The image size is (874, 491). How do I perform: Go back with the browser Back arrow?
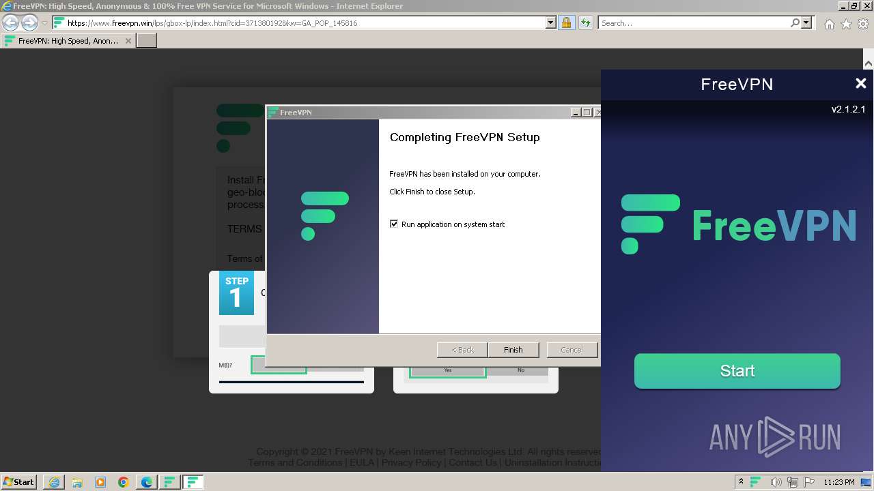coord(10,23)
